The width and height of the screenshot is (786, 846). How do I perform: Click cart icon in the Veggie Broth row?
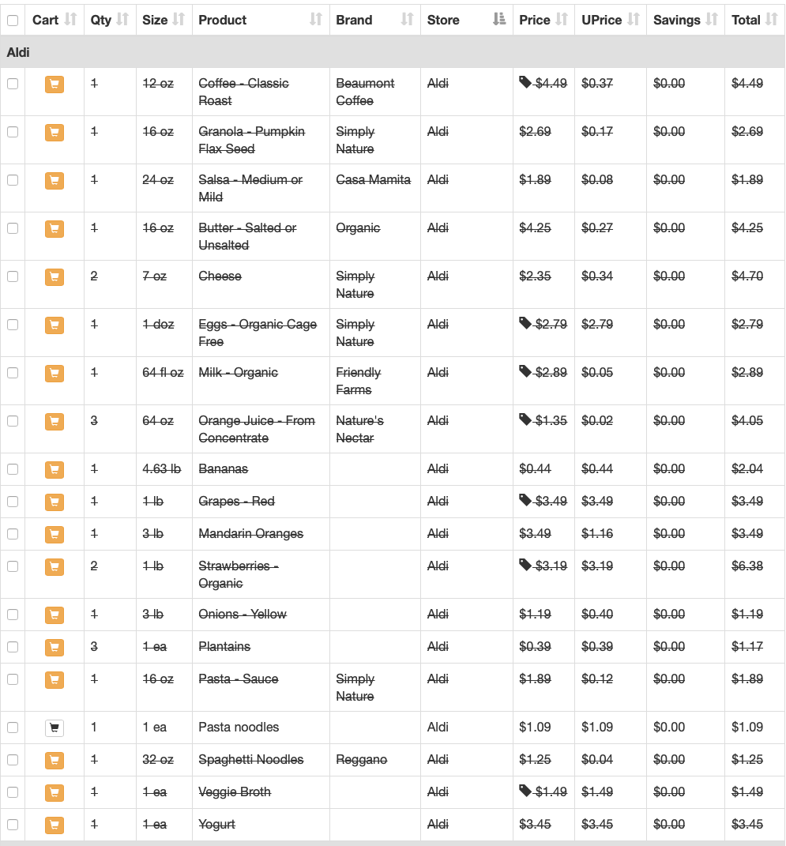(55, 792)
